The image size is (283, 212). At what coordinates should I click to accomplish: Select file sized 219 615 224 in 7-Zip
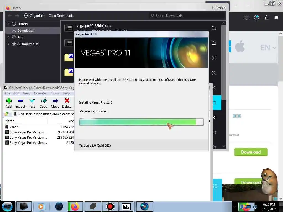(x=39, y=137)
